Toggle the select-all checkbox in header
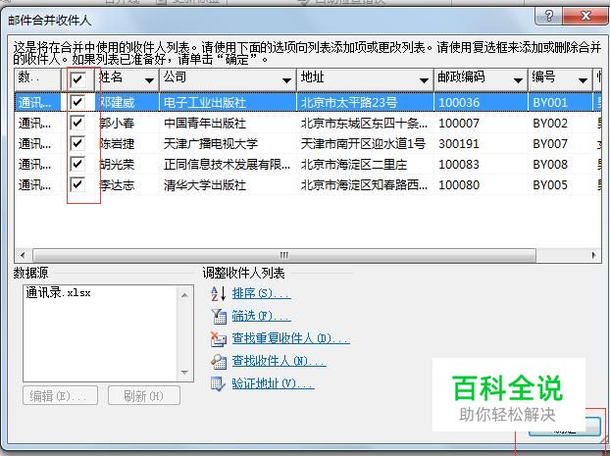Image resolution: width=610 pixels, height=456 pixels. pyautogui.click(x=77, y=79)
